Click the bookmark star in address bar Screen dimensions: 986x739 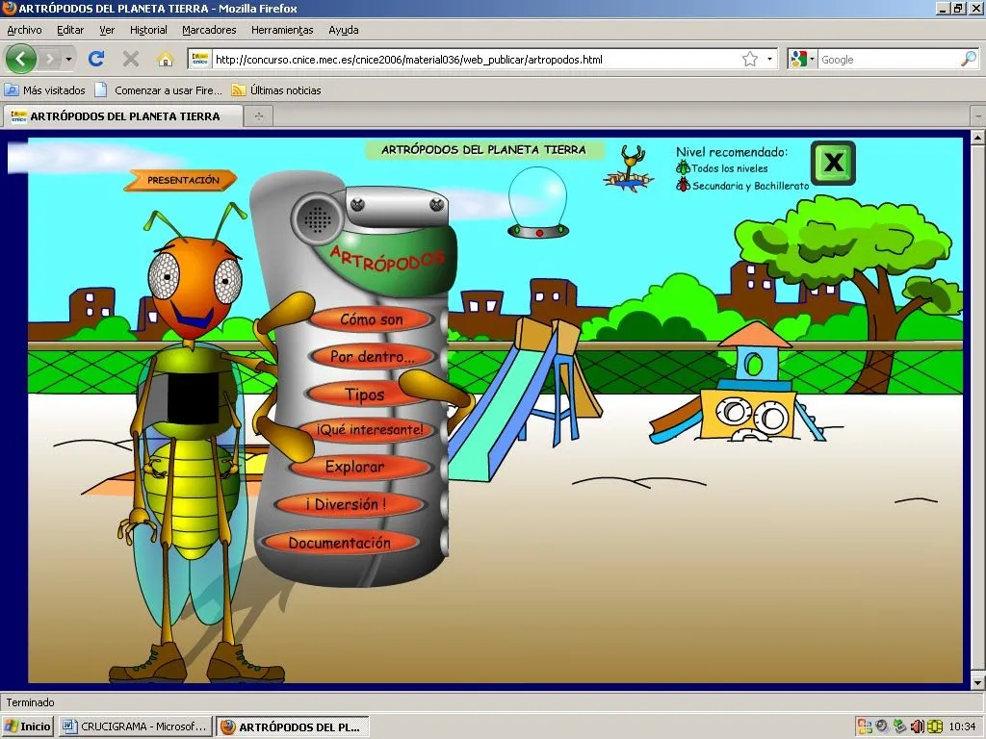750,60
